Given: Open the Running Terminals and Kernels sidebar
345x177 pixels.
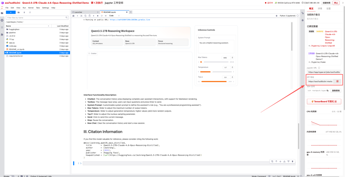Looking at the screenshot, I should click(2, 20).
